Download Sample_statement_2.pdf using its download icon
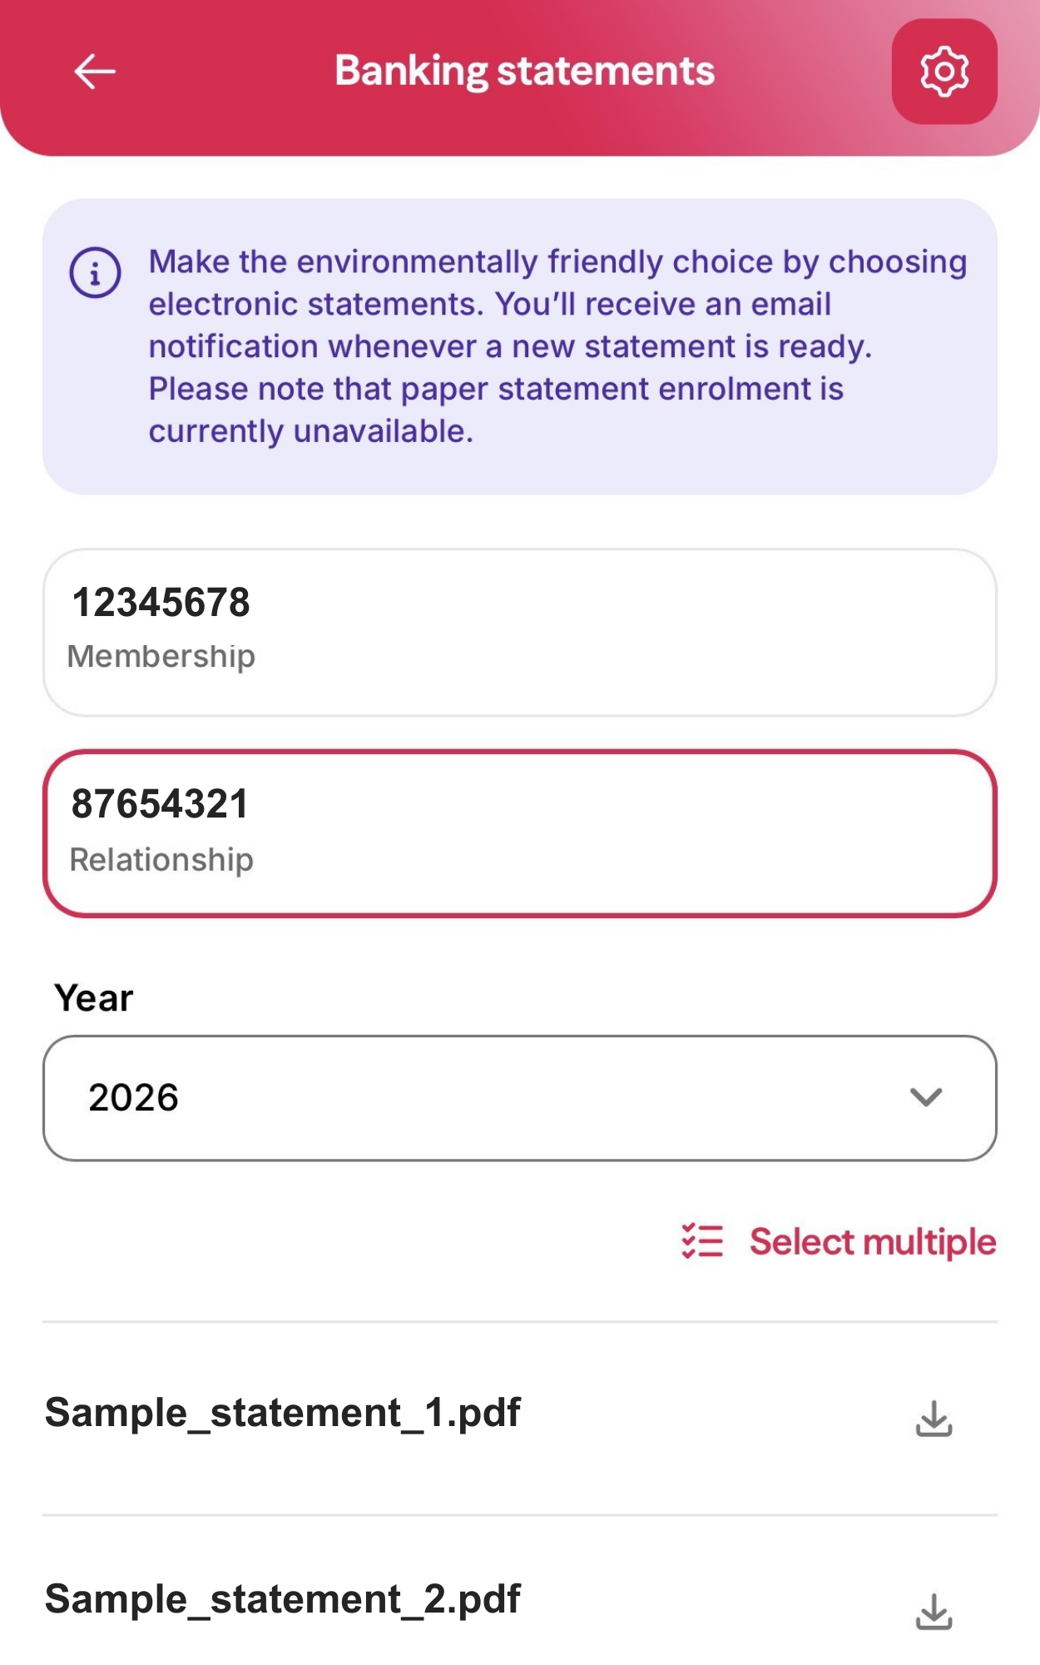Screen dimensions: 1040x1665 coord(934,1611)
